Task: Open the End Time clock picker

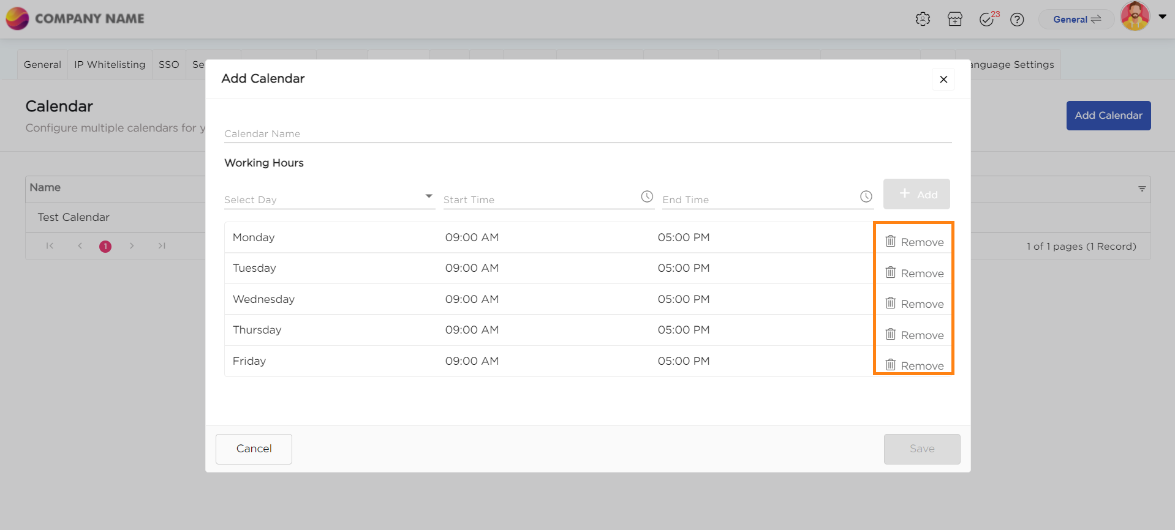Action: point(866,197)
